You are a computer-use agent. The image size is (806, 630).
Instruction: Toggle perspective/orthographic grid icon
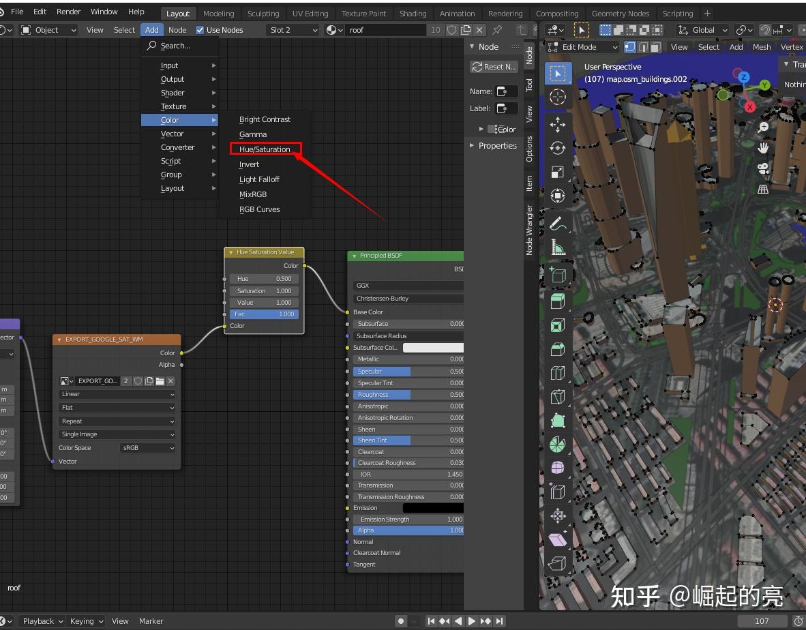click(763, 188)
